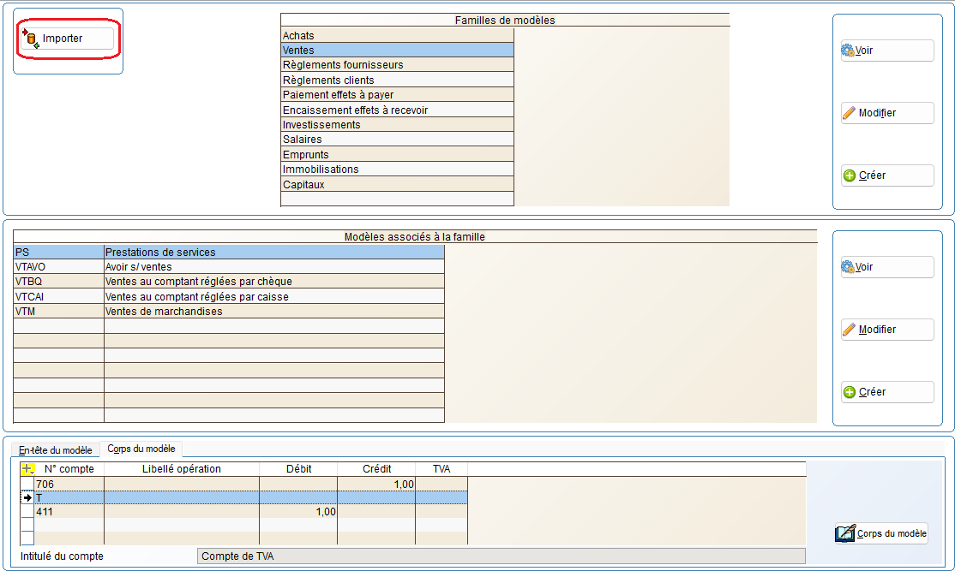Click the pencil icon on the Modifier button for families
This screenshot has width=955, height=571.
[849, 113]
